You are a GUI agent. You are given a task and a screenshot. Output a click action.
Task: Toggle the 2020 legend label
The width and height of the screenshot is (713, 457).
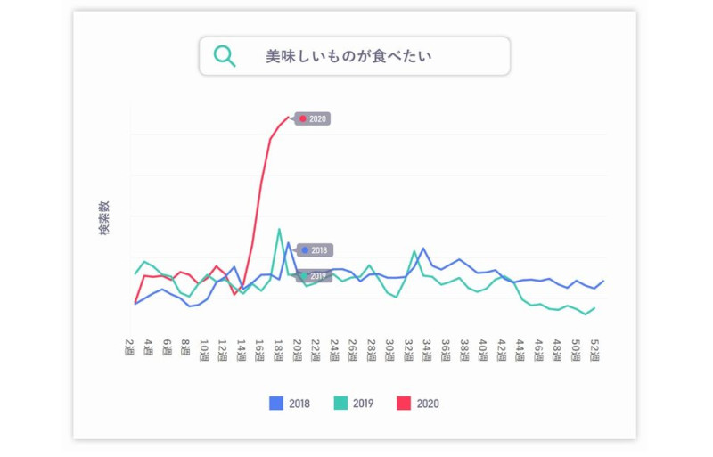(x=428, y=404)
